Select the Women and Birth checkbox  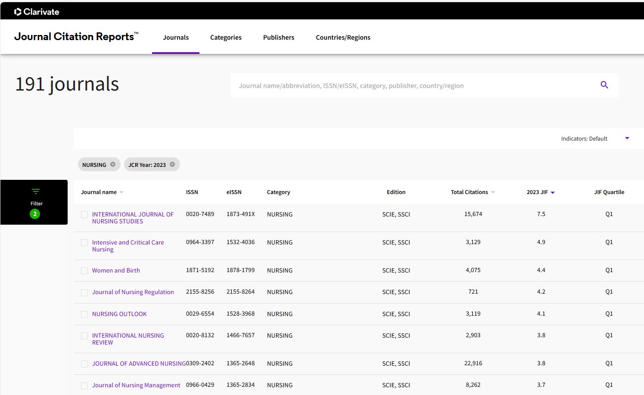tap(84, 271)
